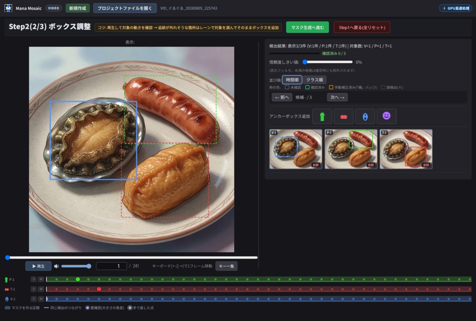Select the T-1 detection thumbnail
Image resolution: width=476 pixels, height=321 pixels.
[x=406, y=149]
